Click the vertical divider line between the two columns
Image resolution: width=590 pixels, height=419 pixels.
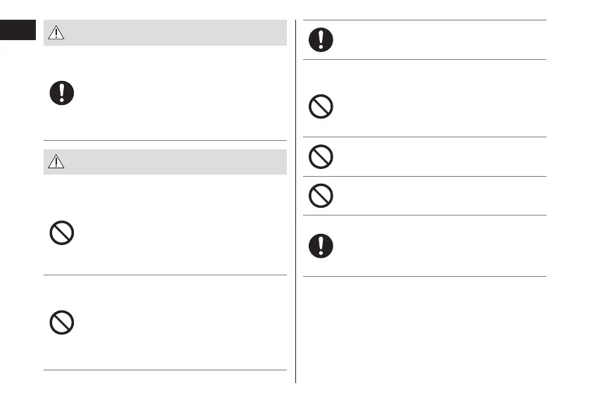point(296,211)
